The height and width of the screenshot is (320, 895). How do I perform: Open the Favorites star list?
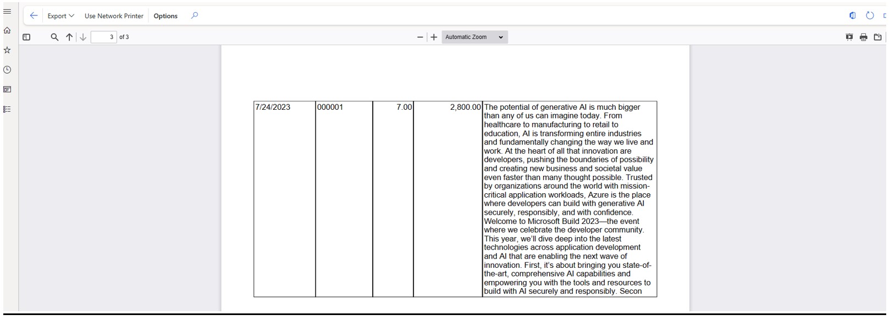pos(7,50)
